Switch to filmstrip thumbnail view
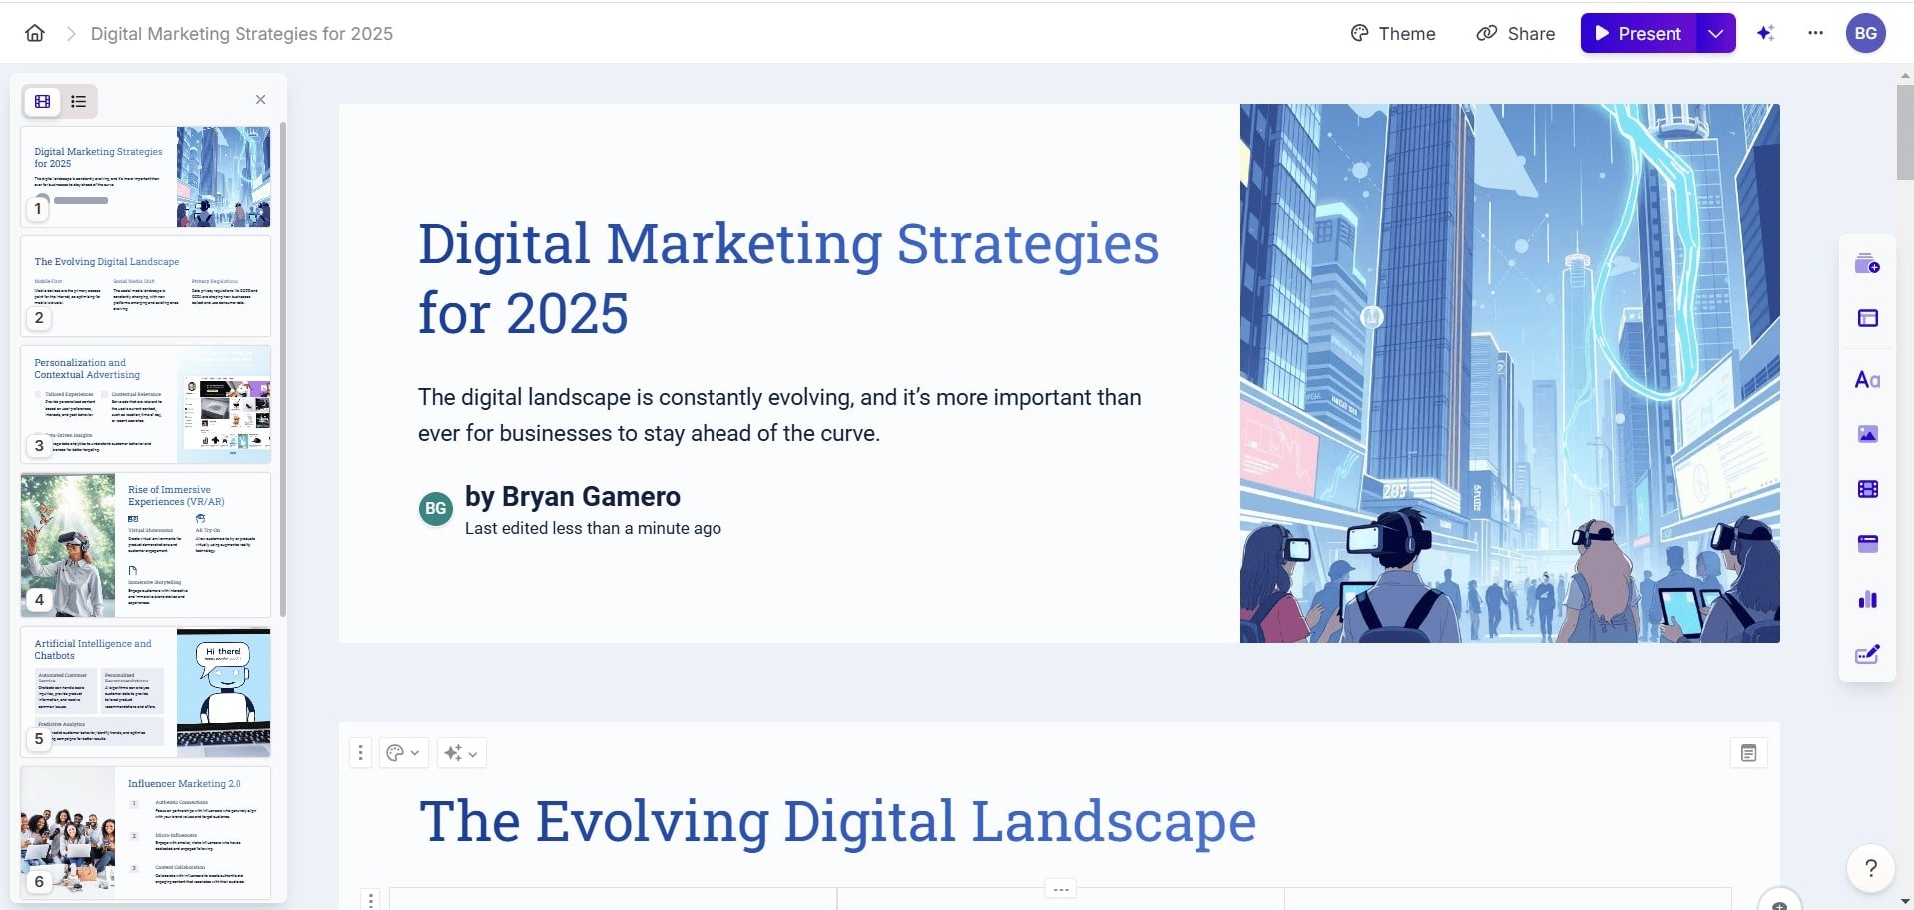 click(x=43, y=101)
